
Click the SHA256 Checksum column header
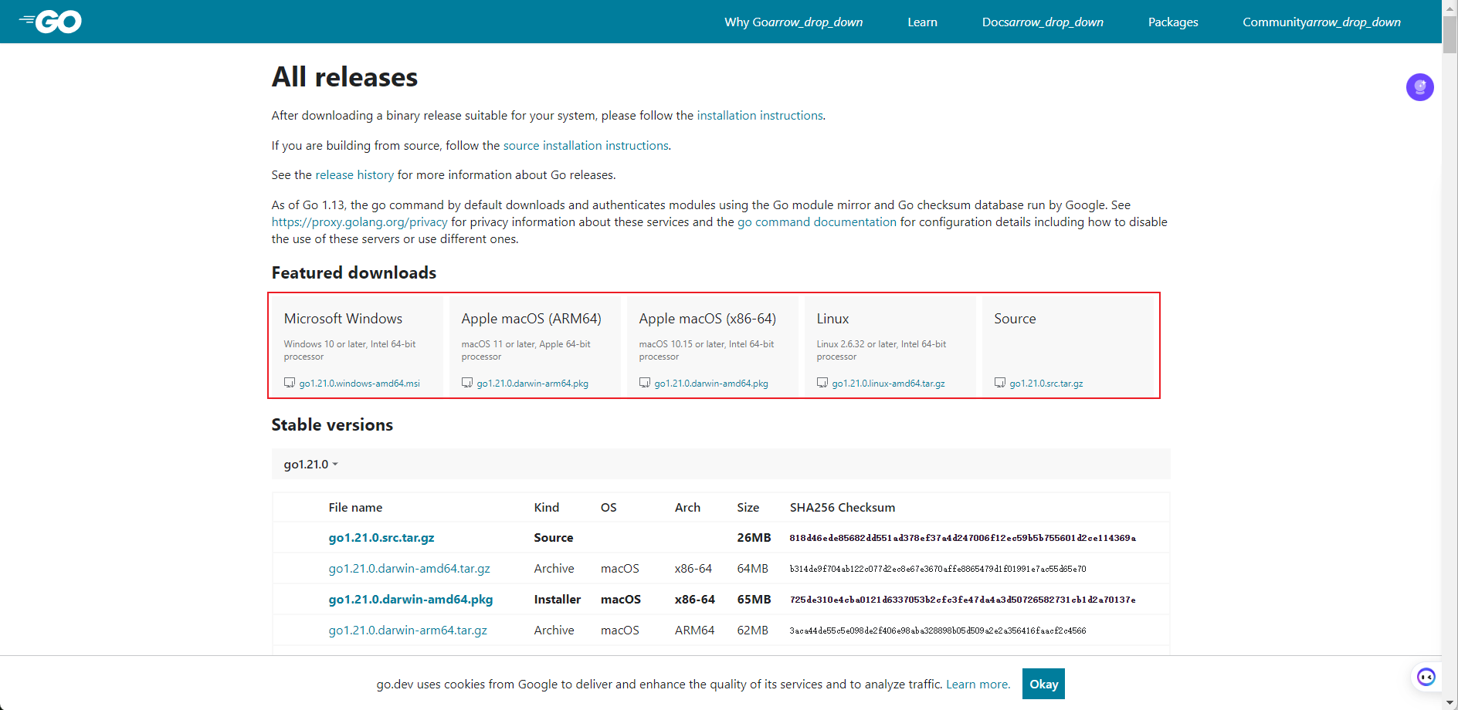click(x=843, y=508)
